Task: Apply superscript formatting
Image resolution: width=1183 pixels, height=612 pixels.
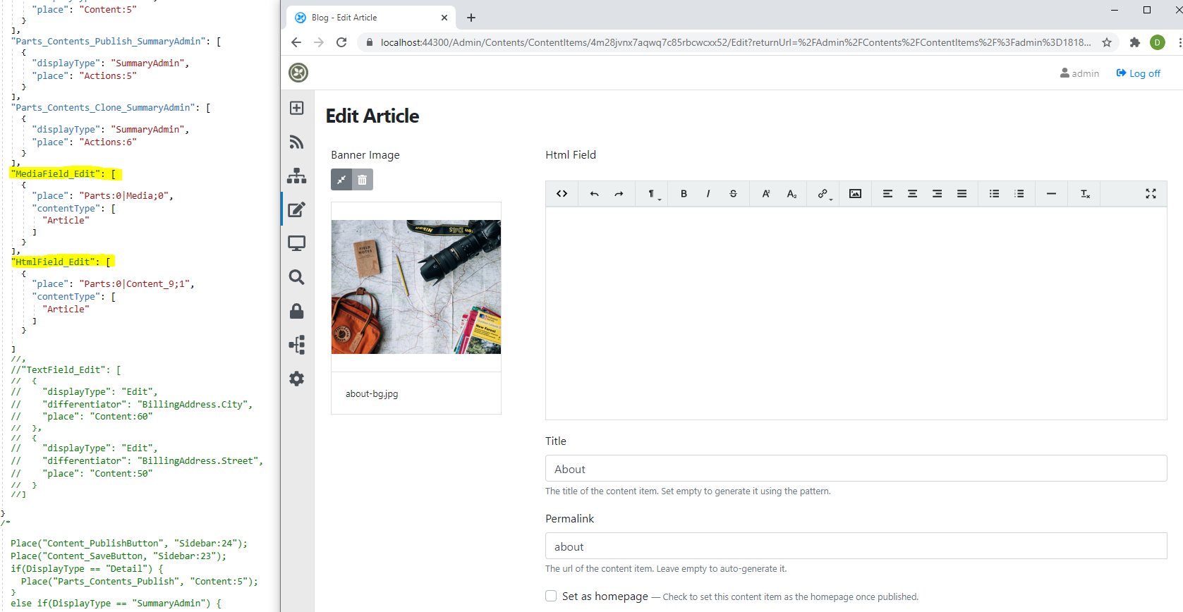Action: point(766,194)
